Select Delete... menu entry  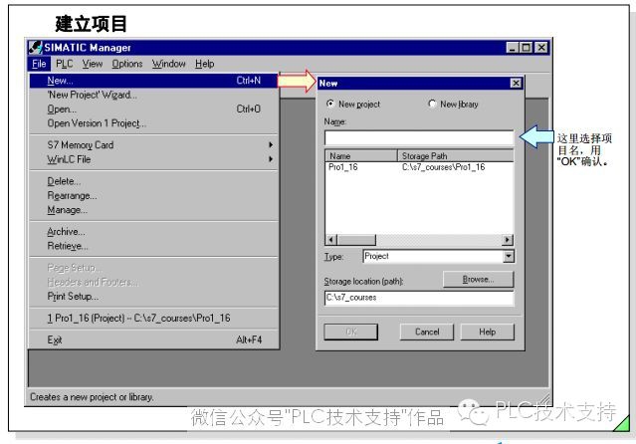tap(153, 181)
